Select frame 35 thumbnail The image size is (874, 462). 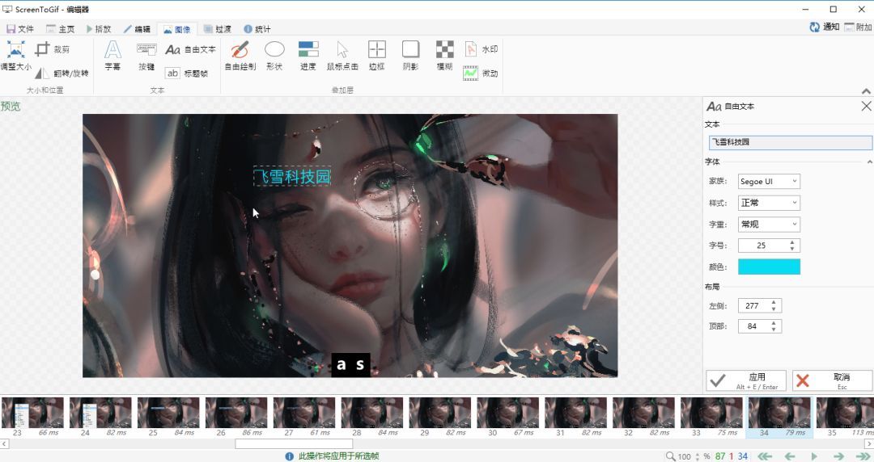(x=845, y=416)
